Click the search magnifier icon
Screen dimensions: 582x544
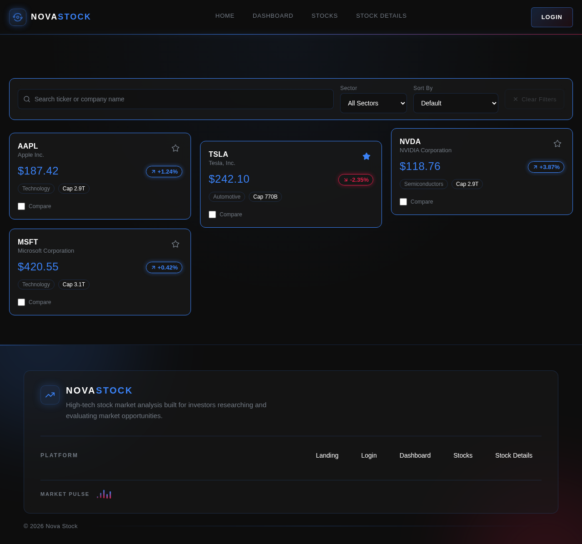[x=27, y=99]
